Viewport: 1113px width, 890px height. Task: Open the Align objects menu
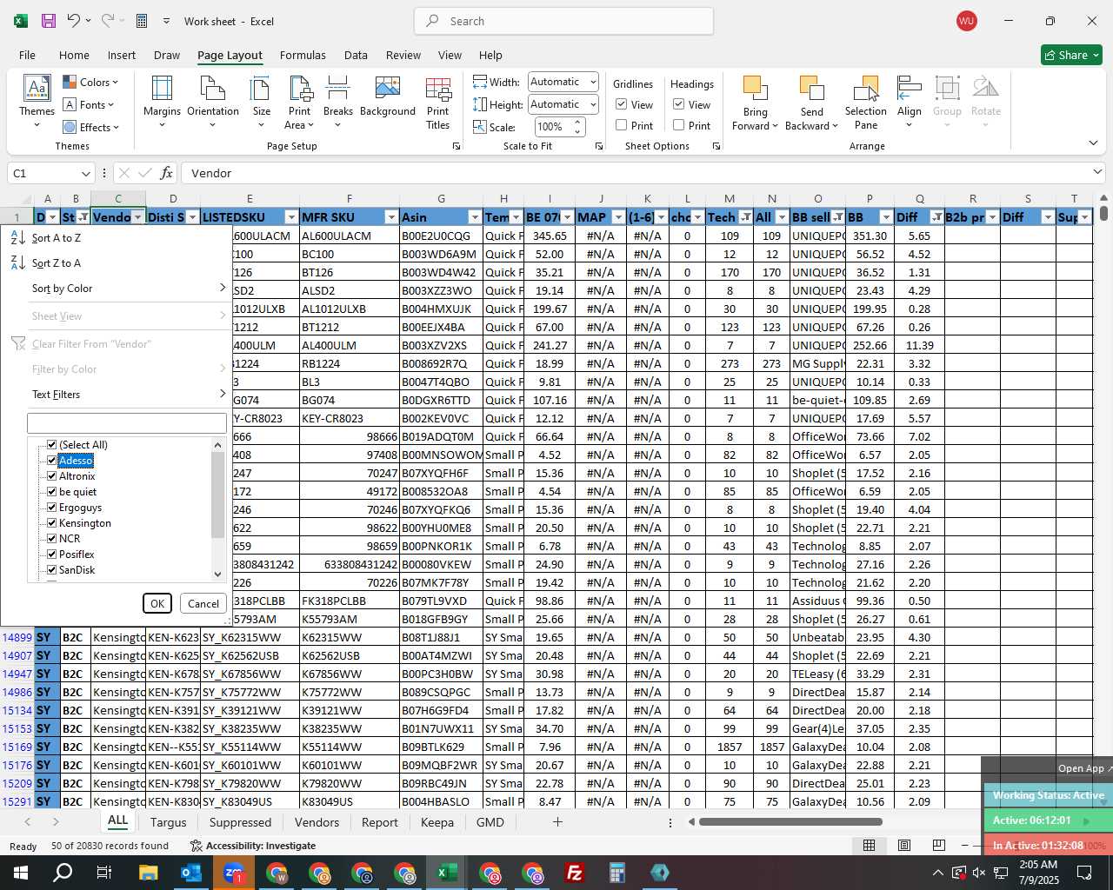pyautogui.click(x=910, y=103)
